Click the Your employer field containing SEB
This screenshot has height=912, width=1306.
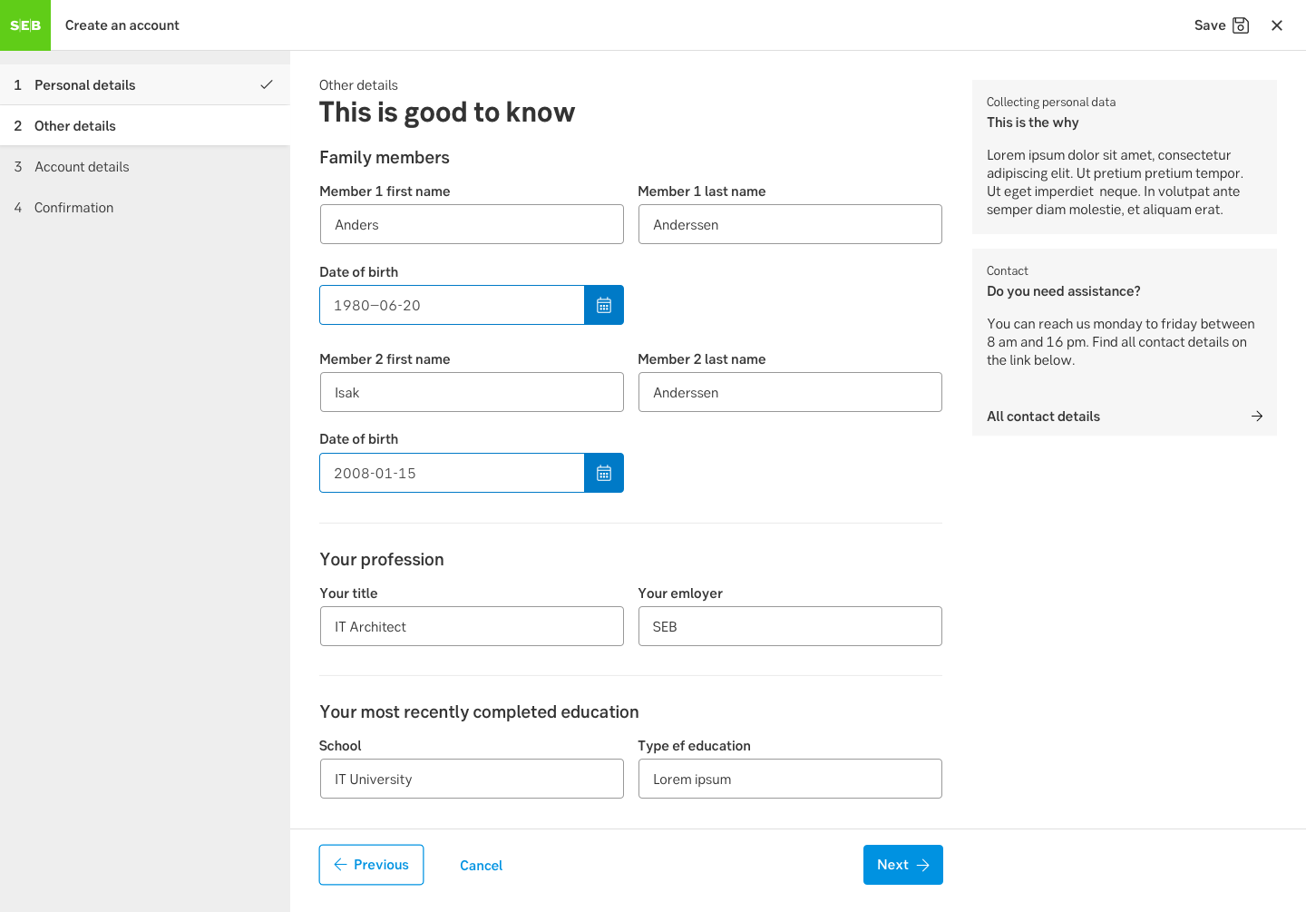(x=790, y=627)
